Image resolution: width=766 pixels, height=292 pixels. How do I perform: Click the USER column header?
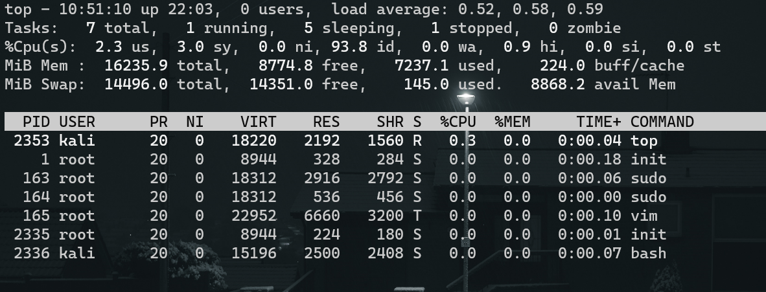click(x=77, y=122)
